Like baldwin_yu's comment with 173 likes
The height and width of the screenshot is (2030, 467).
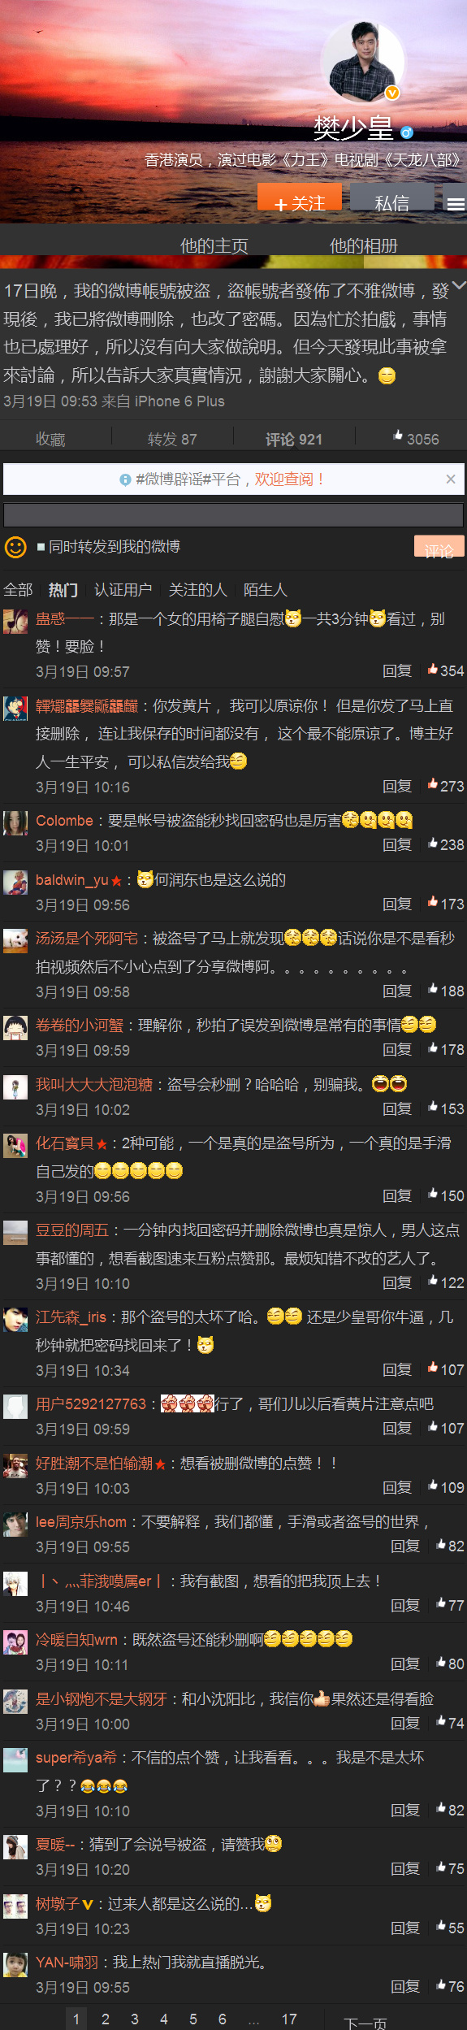(446, 904)
